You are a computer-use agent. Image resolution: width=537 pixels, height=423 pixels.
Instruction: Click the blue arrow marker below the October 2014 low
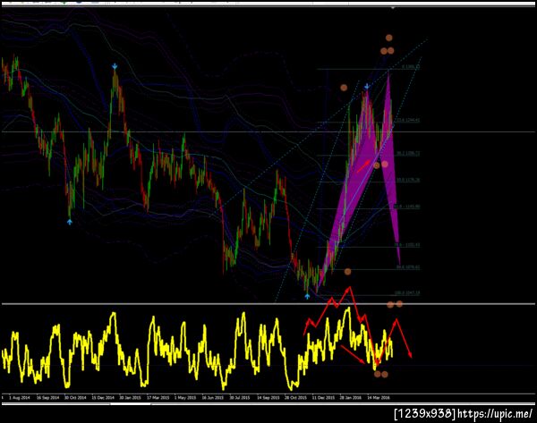pyautogui.click(x=70, y=222)
